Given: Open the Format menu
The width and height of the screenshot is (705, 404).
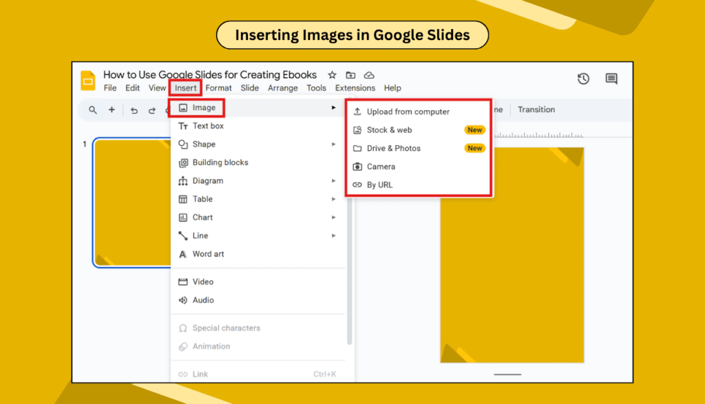Looking at the screenshot, I should coord(218,87).
